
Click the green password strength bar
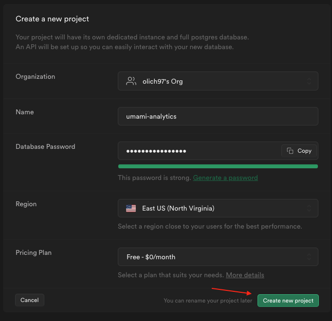[x=218, y=166]
